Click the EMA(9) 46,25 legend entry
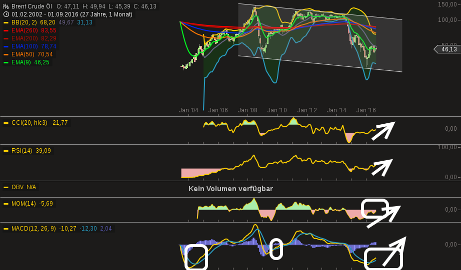The image size is (461, 270). [30, 62]
